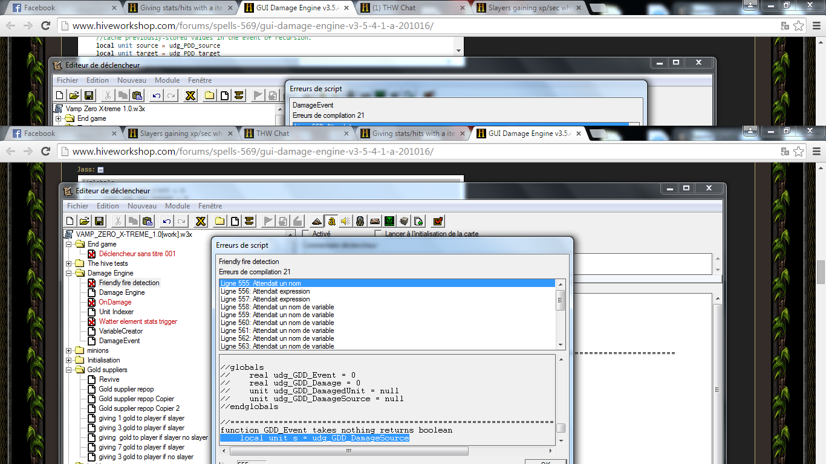This screenshot has width=826, height=464.
Task: Select the Damage Engine trigger item
Action: pyautogui.click(x=122, y=292)
